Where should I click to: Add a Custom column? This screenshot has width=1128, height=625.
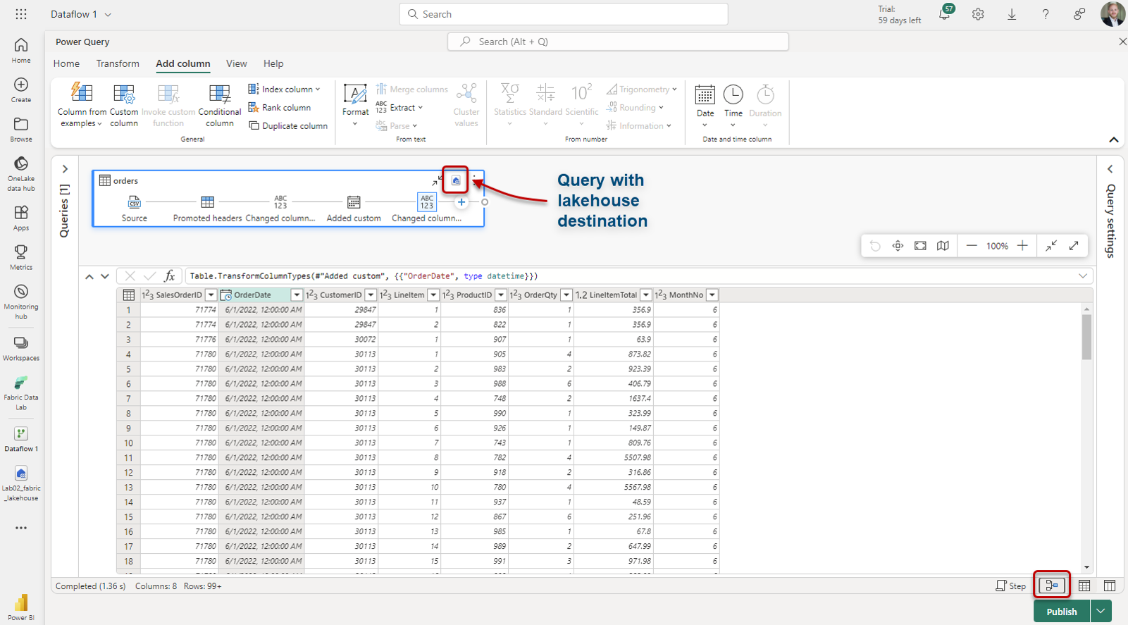[x=124, y=106]
